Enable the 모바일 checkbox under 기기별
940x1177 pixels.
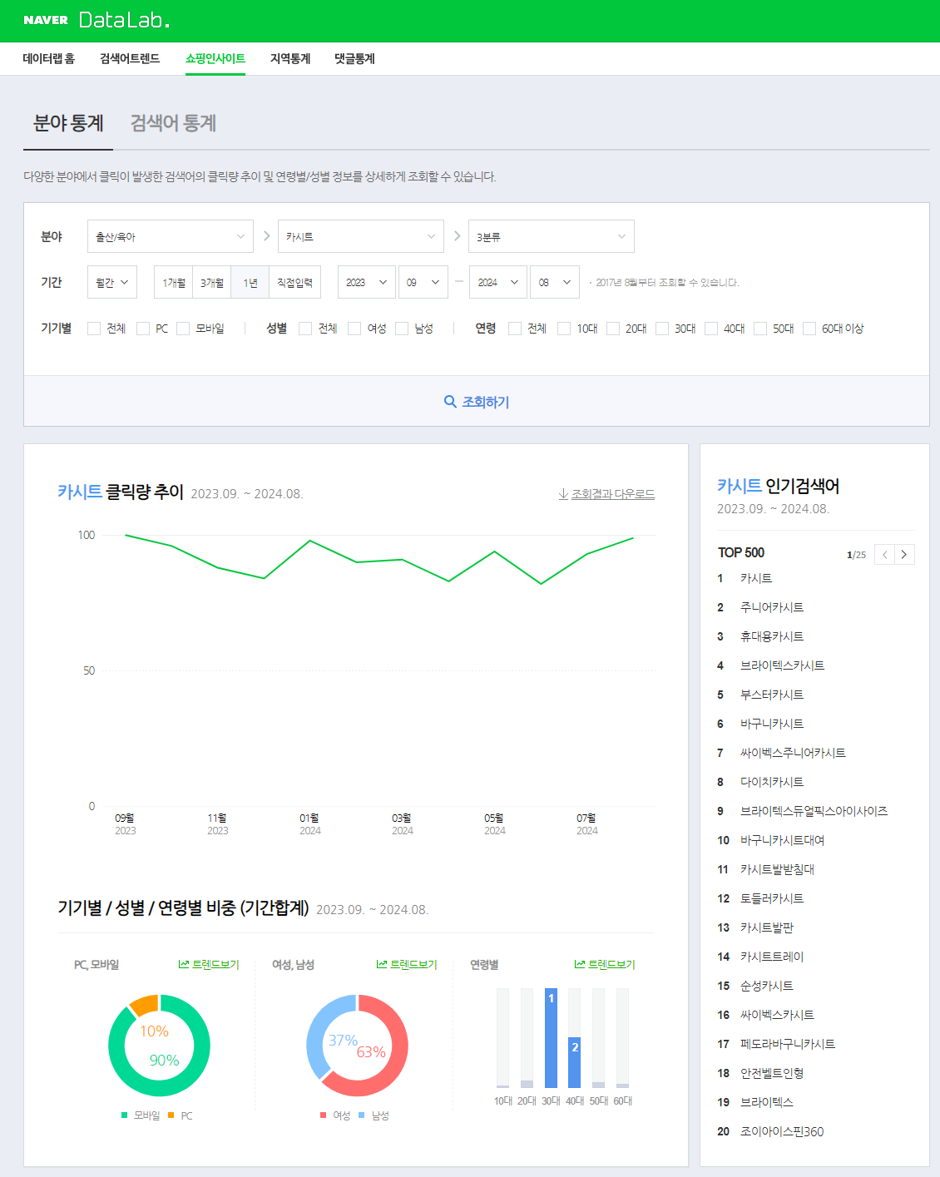click(183, 329)
